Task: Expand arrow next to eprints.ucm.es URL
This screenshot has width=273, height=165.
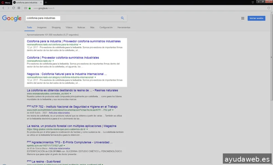Action: (64, 146)
